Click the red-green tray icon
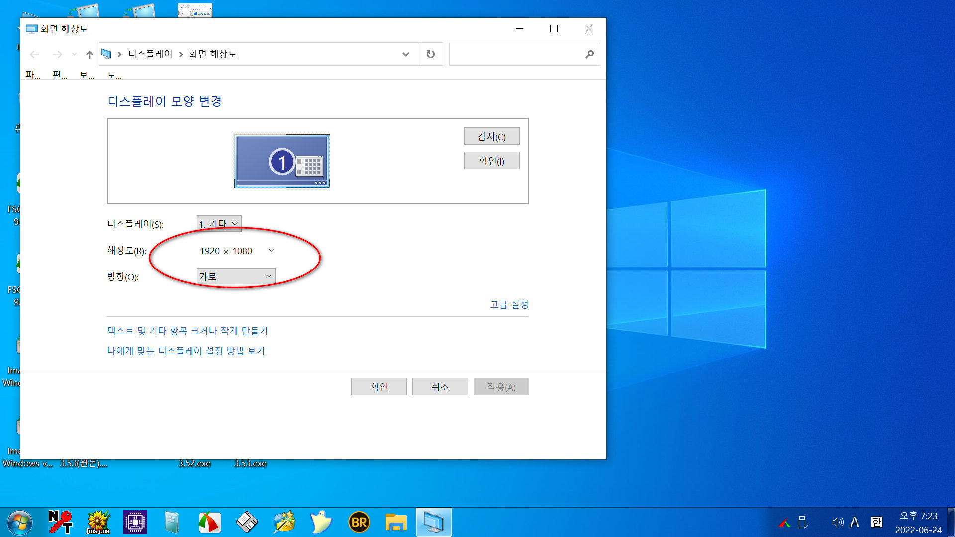The height and width of the screenshot is (537, 955). point(785,523)
